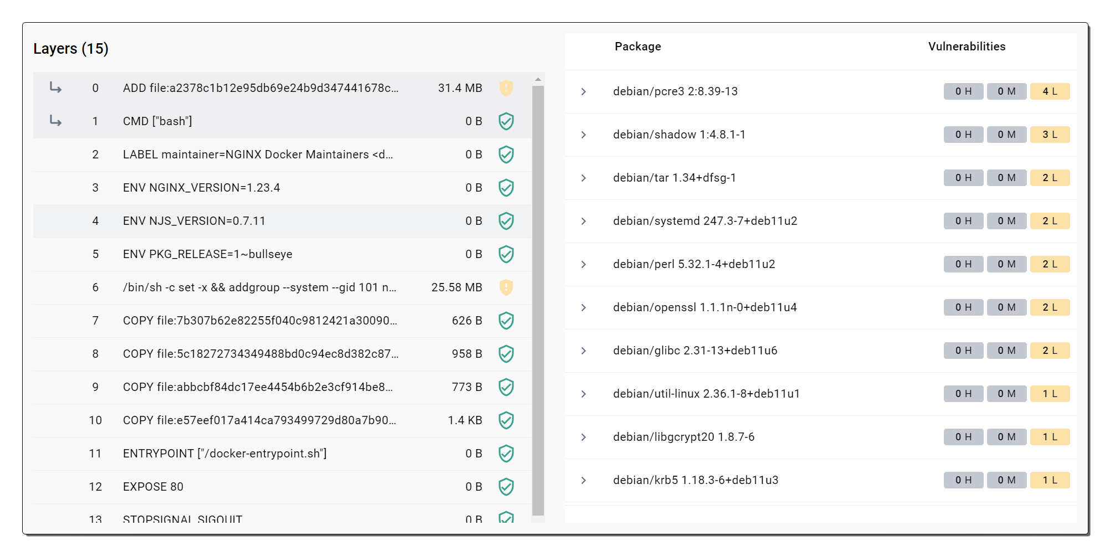Click the 0 M badge for debian/systemd
The height and width of the screenshot is (556, 1110).
[x=1006, y=221]
